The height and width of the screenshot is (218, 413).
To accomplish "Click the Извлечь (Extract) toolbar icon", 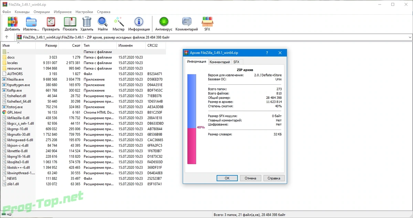I will [31, 22].
